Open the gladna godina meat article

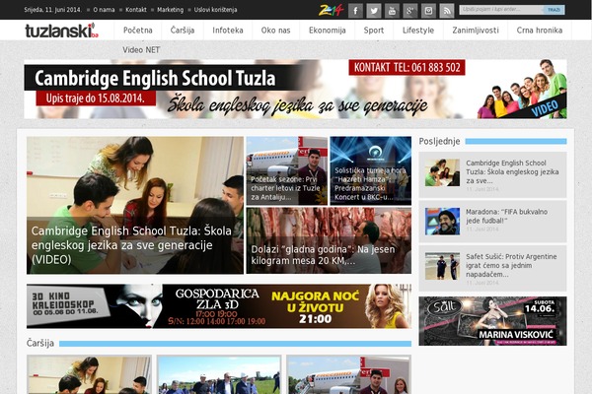pyautogui.click(x=329, y=240)
